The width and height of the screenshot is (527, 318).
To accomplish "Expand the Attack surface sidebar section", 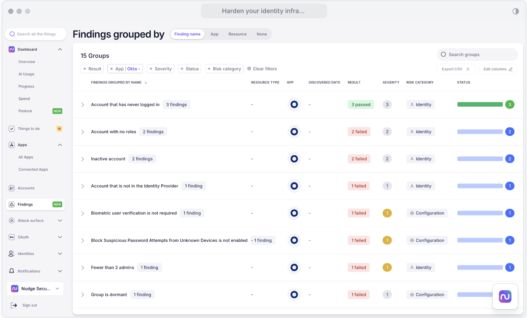I will pyautogui.click(x=60, y=221).
